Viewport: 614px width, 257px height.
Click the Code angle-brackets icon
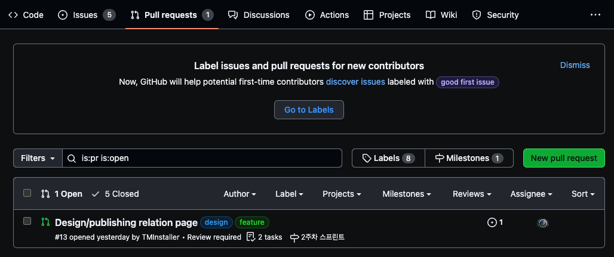click(13, 15)
